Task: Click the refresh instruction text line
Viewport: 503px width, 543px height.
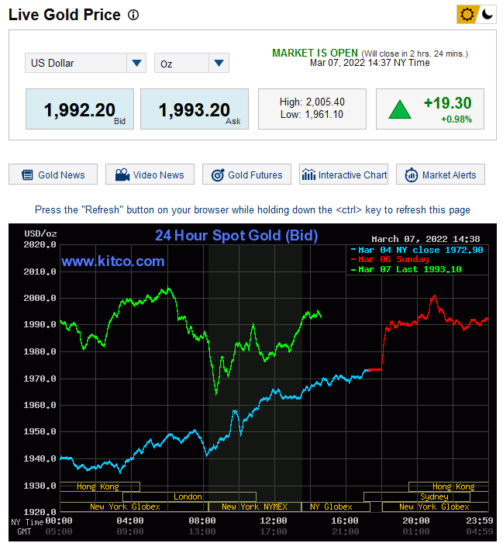Action: (x=253, y=210)
